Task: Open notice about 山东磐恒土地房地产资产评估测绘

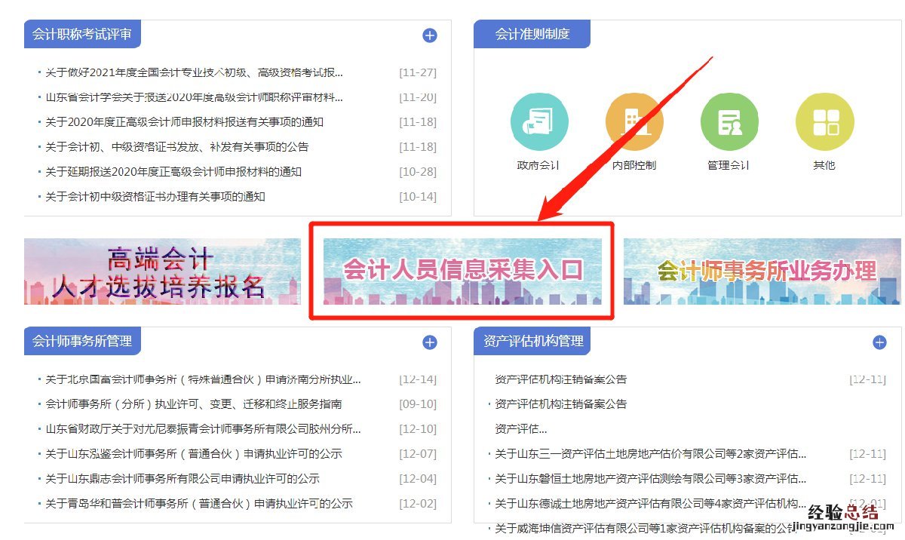Action: tap(651, 479)
